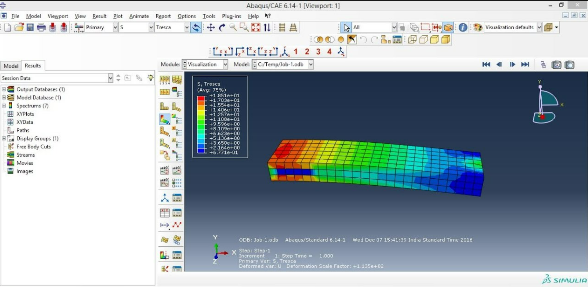
Task: Open the color code palette icon
Action: 478,27
